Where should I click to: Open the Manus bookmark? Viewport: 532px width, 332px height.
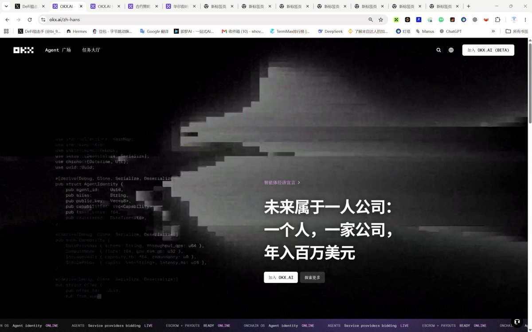pos(425,31)
